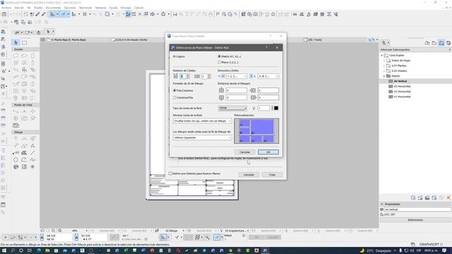
Task: Collapse the Máster folder in Navigator
Action: point(384,76)
